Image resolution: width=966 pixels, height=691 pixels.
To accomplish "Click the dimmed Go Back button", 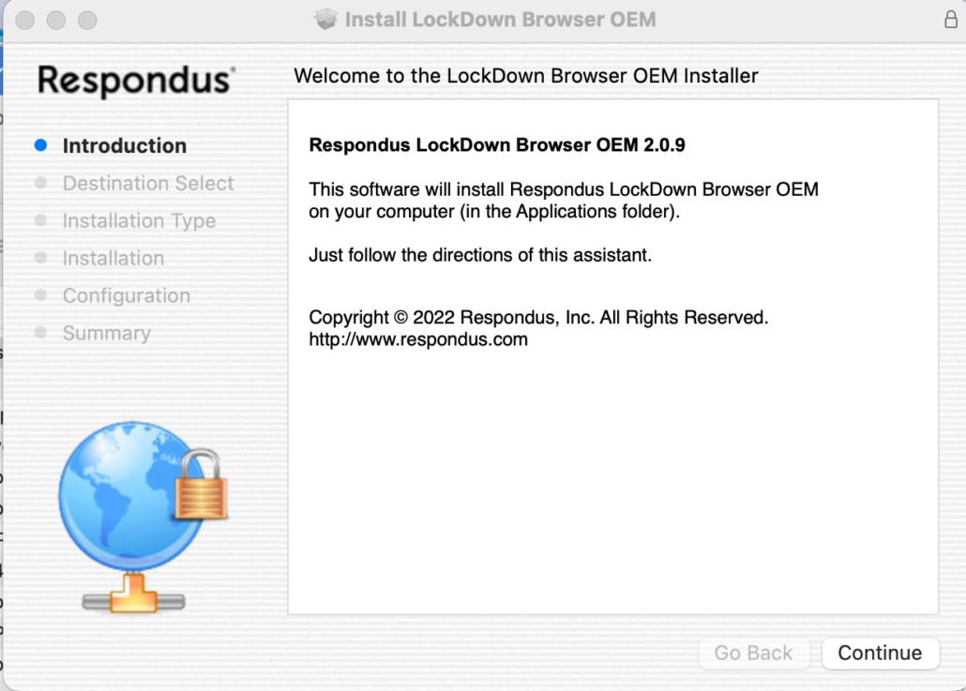I will click(753, 653).
